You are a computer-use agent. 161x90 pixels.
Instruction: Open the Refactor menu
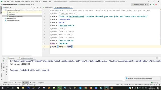(28, 1)
